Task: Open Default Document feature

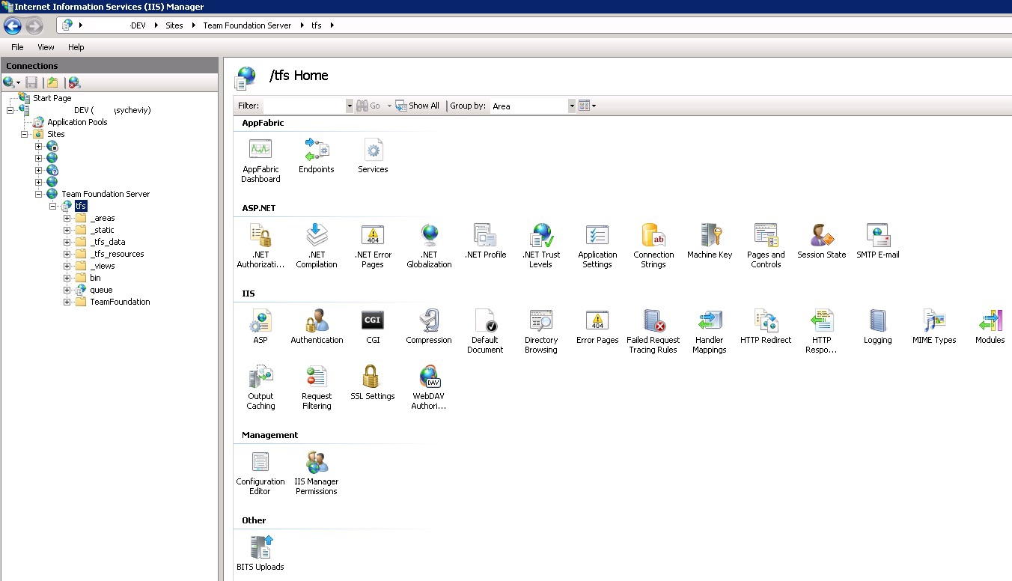Action: (x=485, y=331)
